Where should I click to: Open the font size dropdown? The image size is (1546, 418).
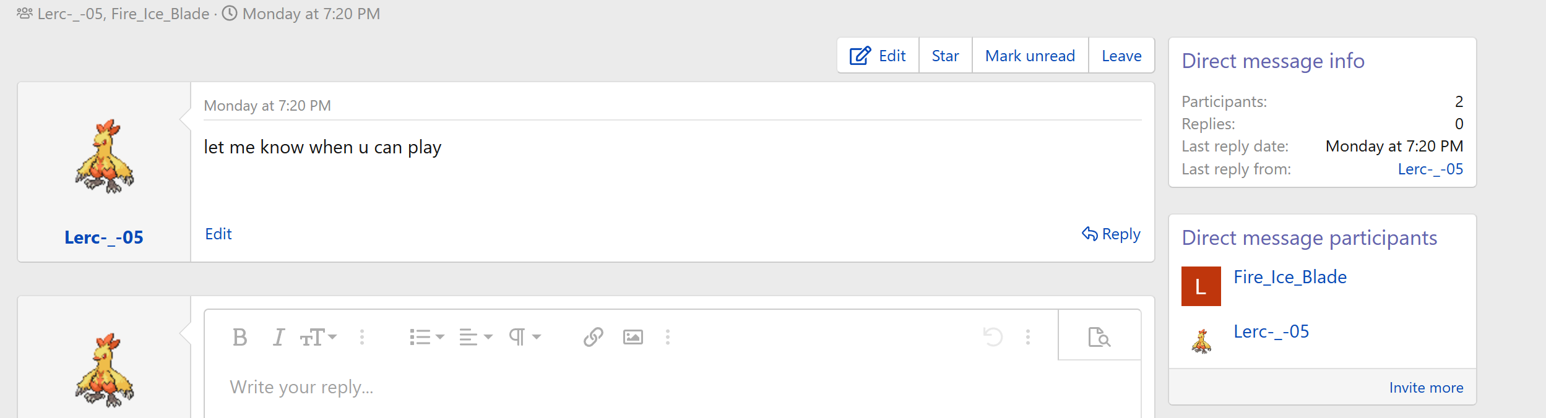point(318,337)
